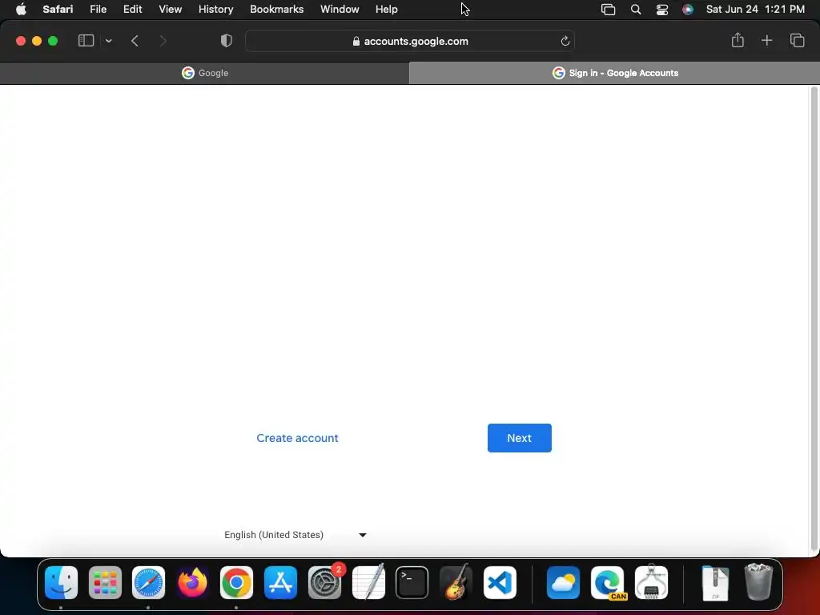This screenshot has width=820, height=615.
Task: Open App Store from the Dock
Action: 280,582
